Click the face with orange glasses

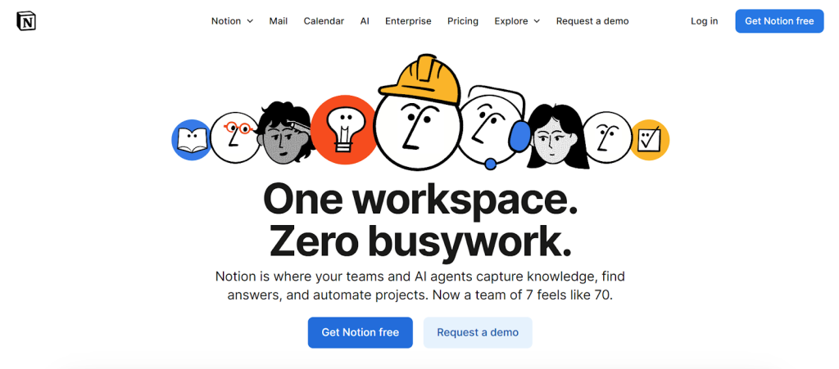[234, 137]
